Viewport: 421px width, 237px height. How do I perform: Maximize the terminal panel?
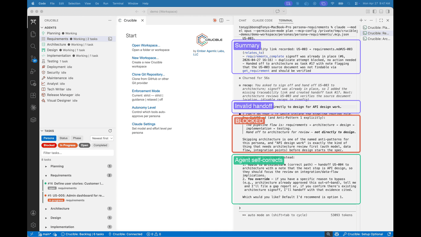click(381, 20)
